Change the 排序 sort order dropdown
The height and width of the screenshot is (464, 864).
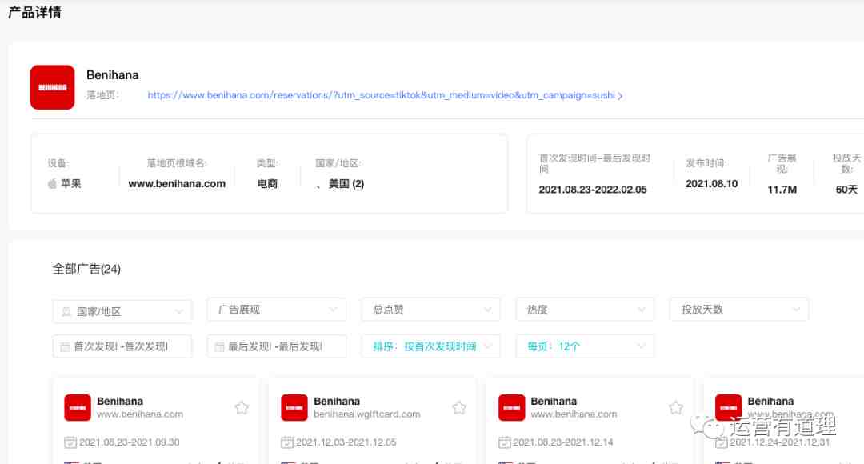pos(431,346)
